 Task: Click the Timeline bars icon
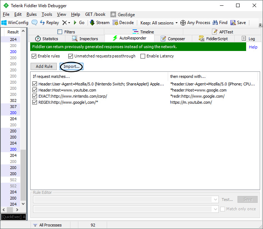(135, 32)
